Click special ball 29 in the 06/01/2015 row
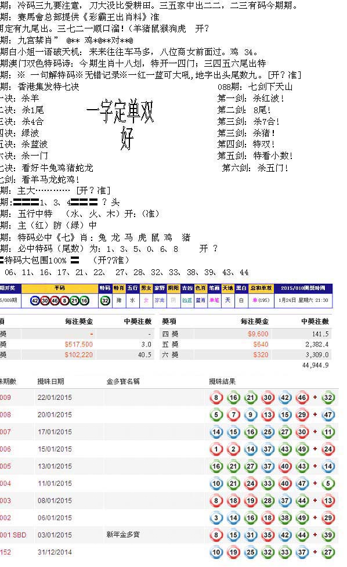This screenshot has width=347, height=567. 328,518
